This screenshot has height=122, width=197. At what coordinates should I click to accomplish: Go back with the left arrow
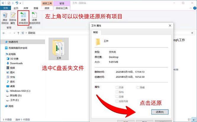coord(4,33)
